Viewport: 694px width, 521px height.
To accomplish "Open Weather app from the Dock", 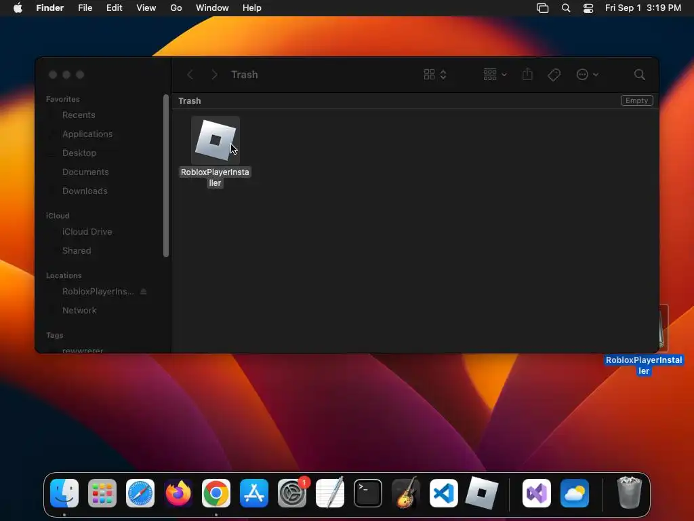I will pyautogui.click(x=575, y=493).
